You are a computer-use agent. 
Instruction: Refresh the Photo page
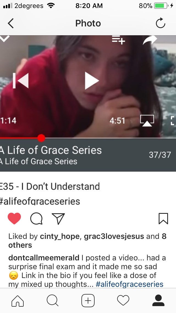160,23
